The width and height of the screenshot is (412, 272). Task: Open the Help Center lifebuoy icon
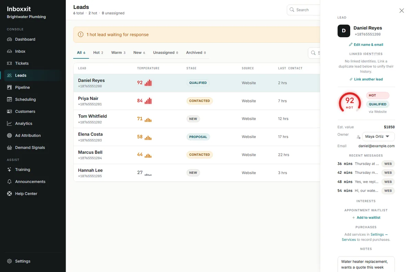pyautogui.click(x=9, y=193)
